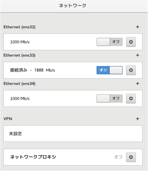The width and height of the screenshot is (148, 171).
Task: Open gear settings for Ethernet ens32
Action: point(131,42)
